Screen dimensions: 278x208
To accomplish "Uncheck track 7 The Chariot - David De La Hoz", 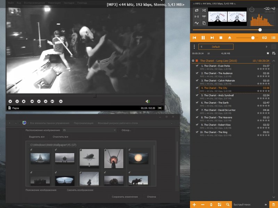I will pyautogui.click(x=197, y=110).
